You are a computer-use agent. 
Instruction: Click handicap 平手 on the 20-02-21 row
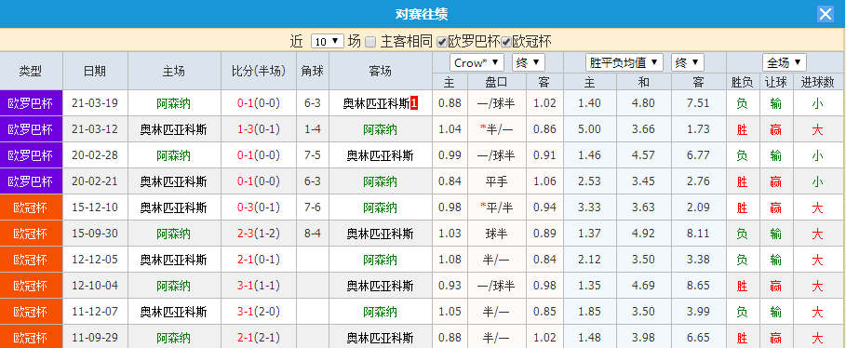(x=496, y=181)
